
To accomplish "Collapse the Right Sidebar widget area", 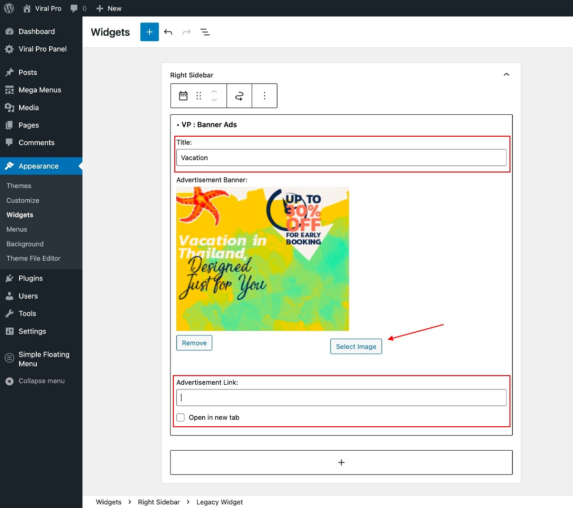I will (x=507, y=75).
